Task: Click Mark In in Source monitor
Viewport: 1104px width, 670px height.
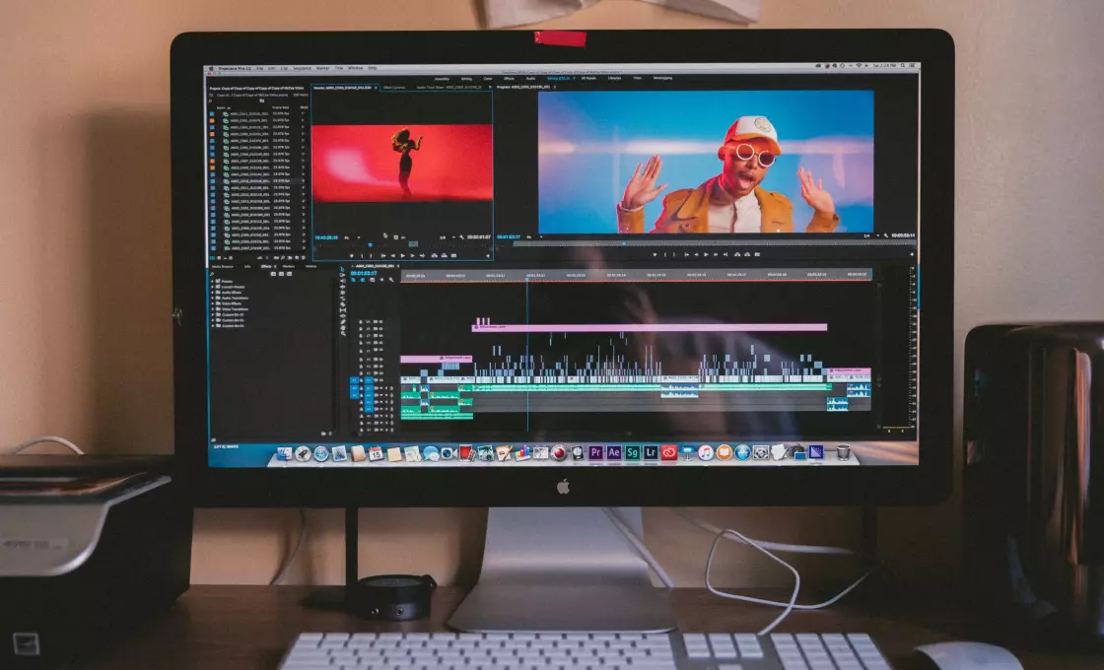Action: coord(362,255)
